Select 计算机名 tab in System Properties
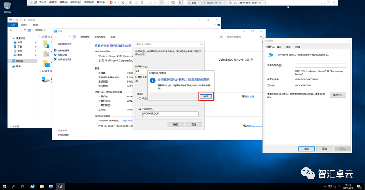 point(270,47)
